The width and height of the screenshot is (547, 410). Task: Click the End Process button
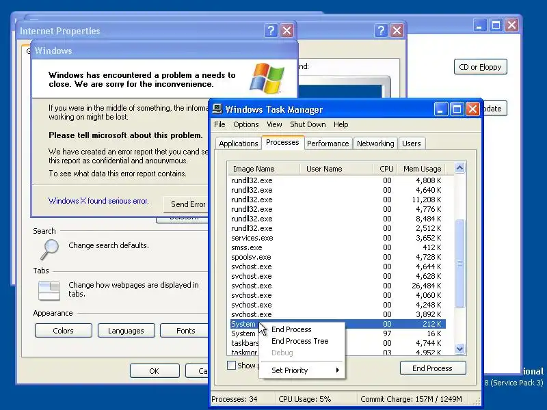click(x=433, y=368)
